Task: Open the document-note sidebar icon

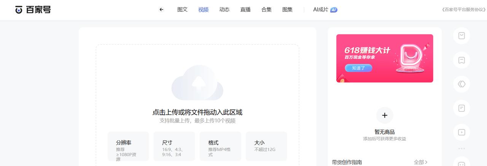Action: click(x=462, y=108)
